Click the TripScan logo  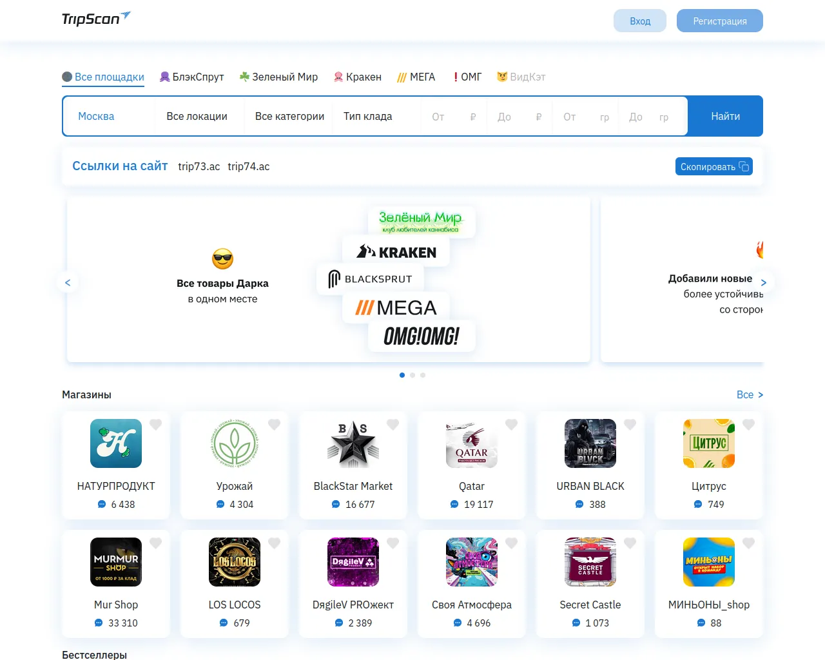(x=96, y=19)
